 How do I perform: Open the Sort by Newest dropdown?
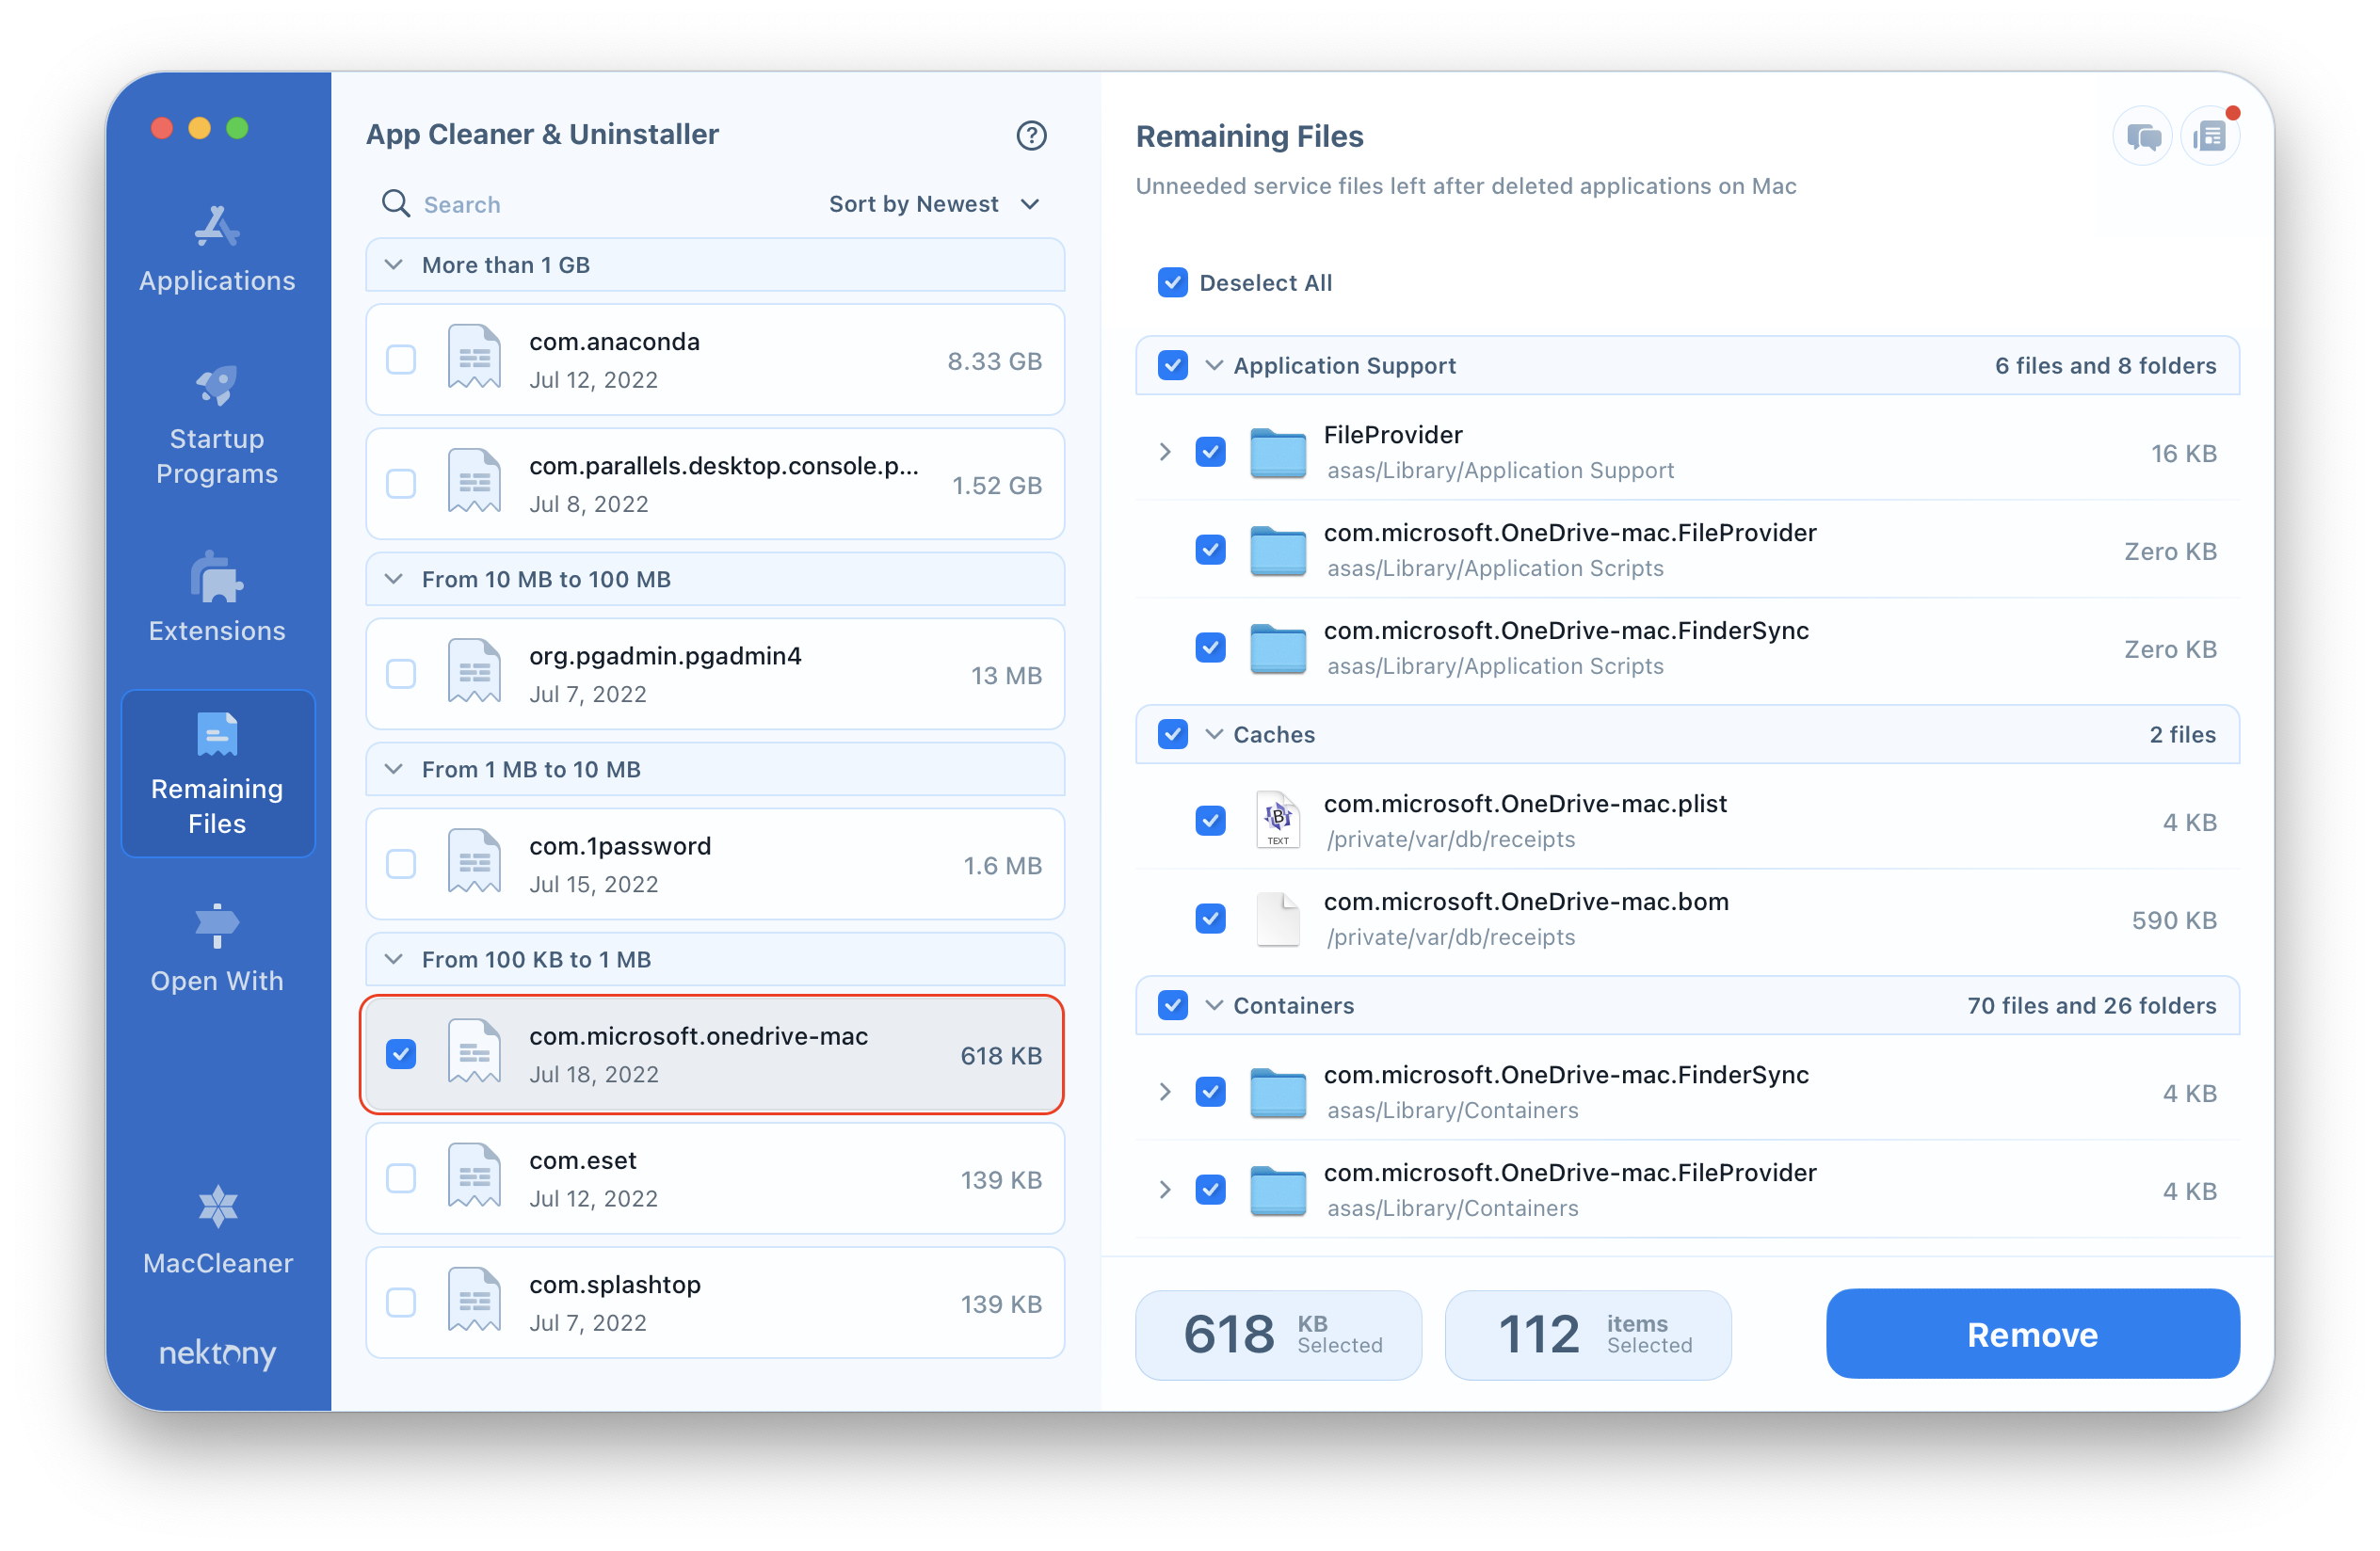[935, 201]
